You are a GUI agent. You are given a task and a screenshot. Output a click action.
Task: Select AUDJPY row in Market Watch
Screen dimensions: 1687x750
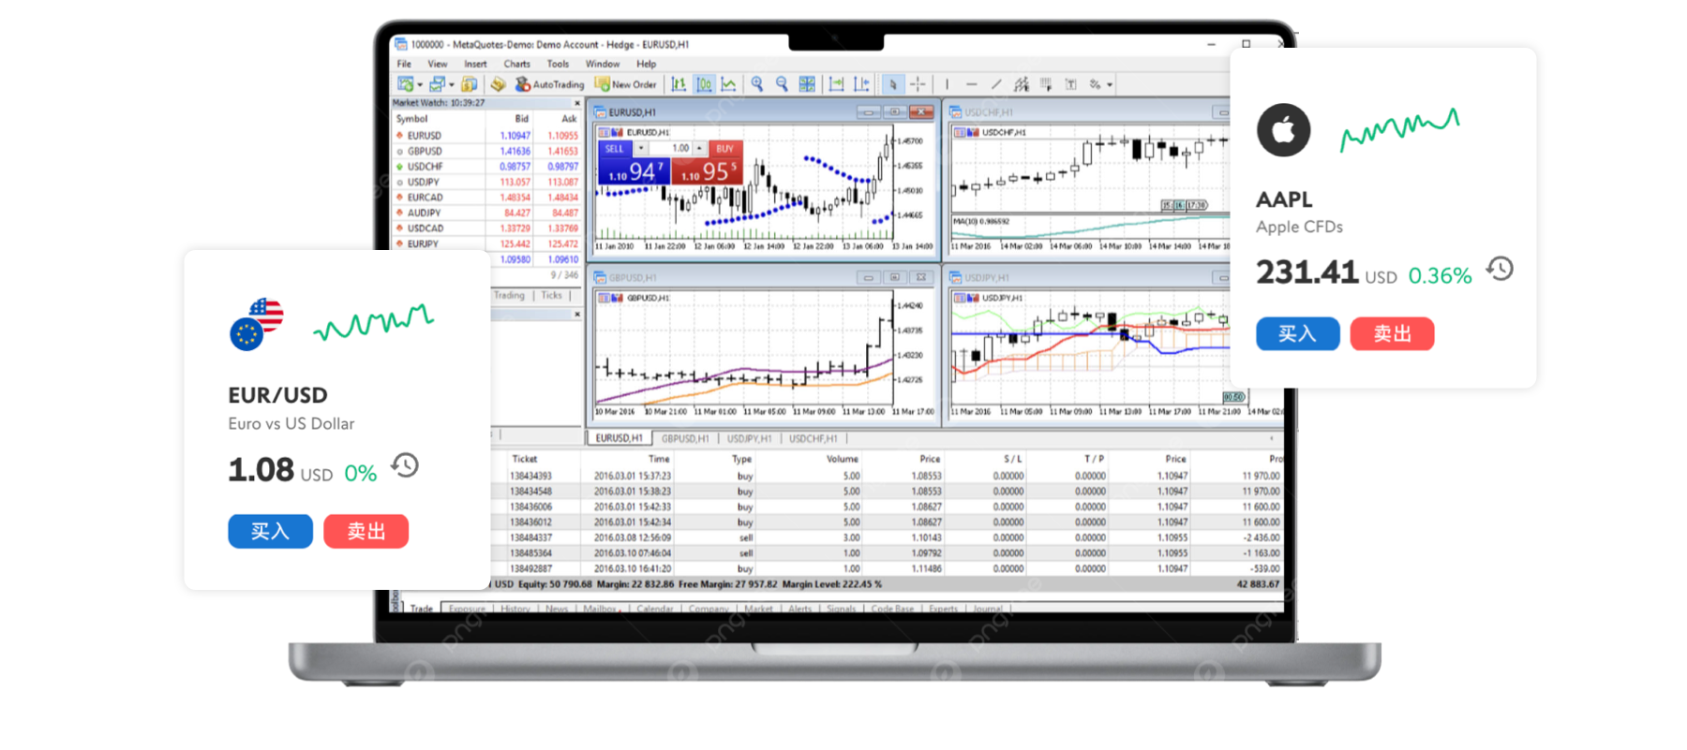click(x=486, y=213)
